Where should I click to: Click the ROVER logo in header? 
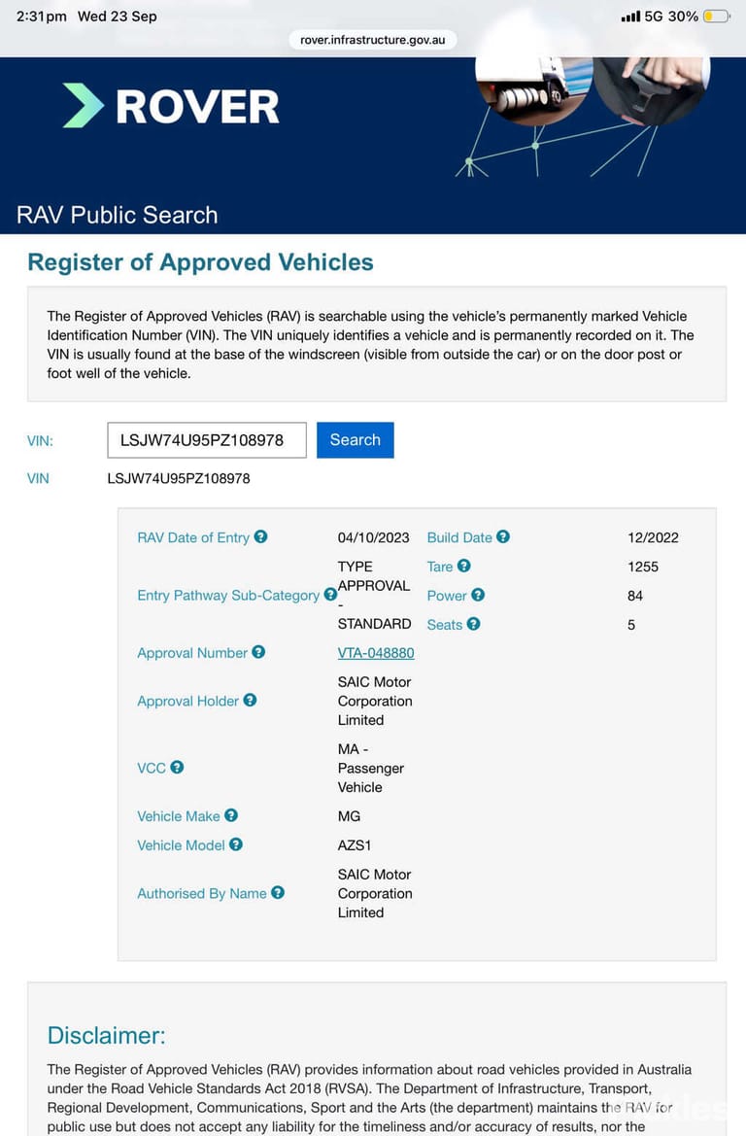(x=171, y=107)
